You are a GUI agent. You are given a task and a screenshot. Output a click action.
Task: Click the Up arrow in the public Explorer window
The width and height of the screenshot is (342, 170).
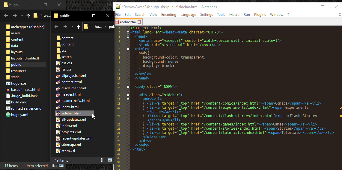79,27
